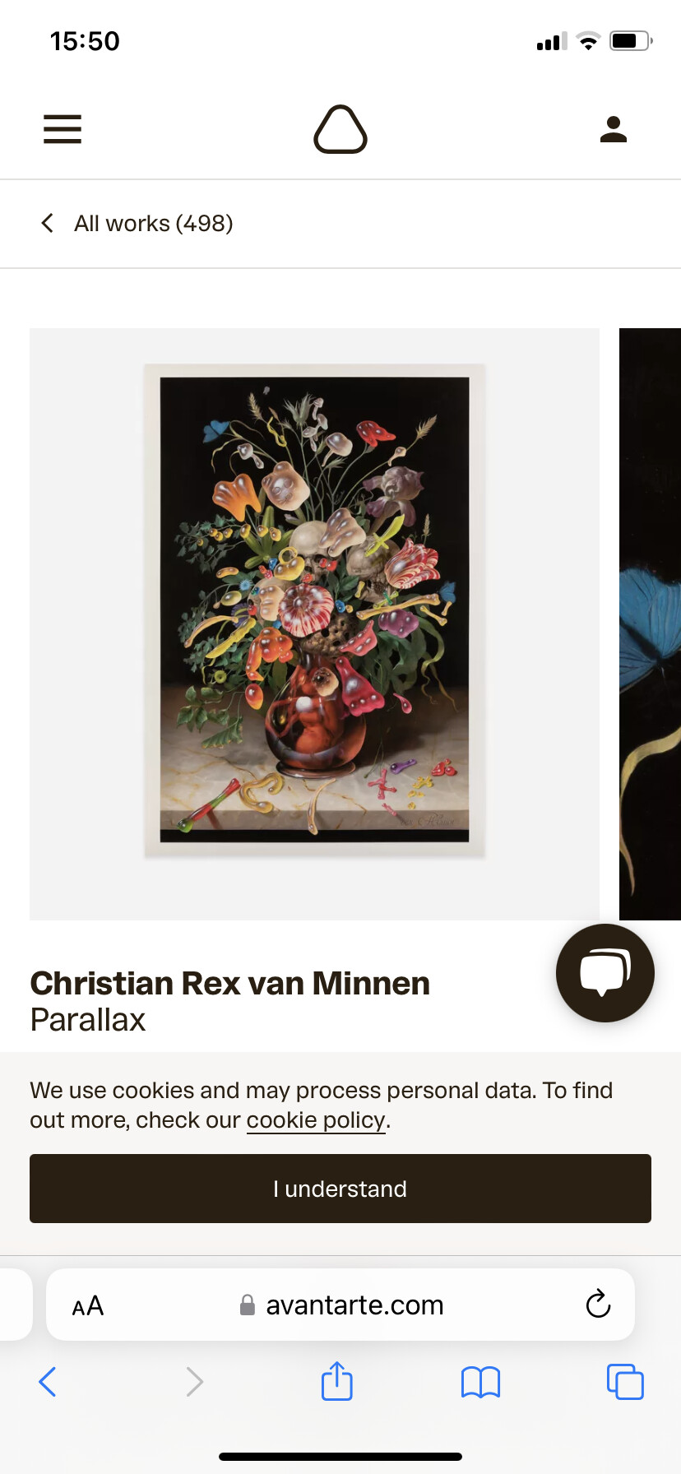Show the next artwork detail image
The width and height of the screenshot is (681, 1474).
pos(650,624)
